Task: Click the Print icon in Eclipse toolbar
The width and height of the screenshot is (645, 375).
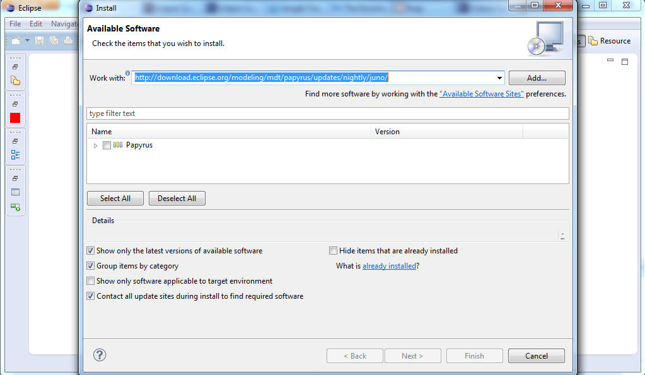Action: (68, 40)
